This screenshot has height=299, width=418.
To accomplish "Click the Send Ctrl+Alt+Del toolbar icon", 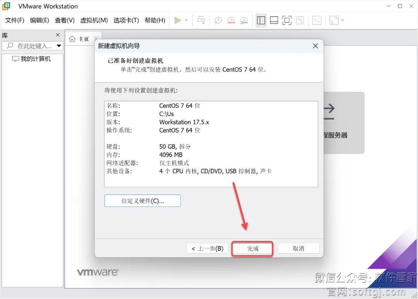I will [201, 20].
